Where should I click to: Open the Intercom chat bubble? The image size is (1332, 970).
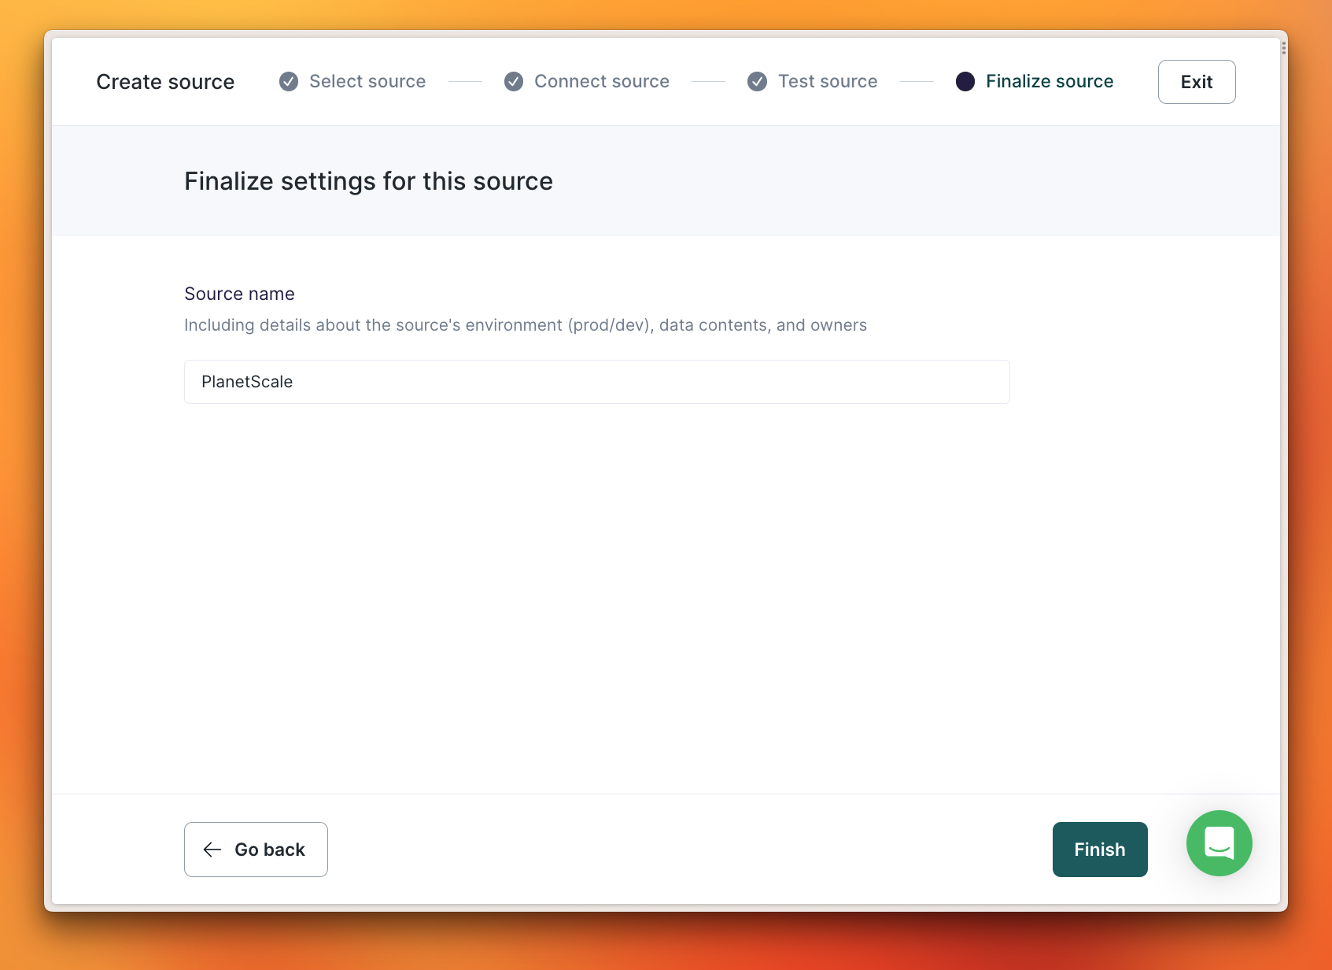1219,843
